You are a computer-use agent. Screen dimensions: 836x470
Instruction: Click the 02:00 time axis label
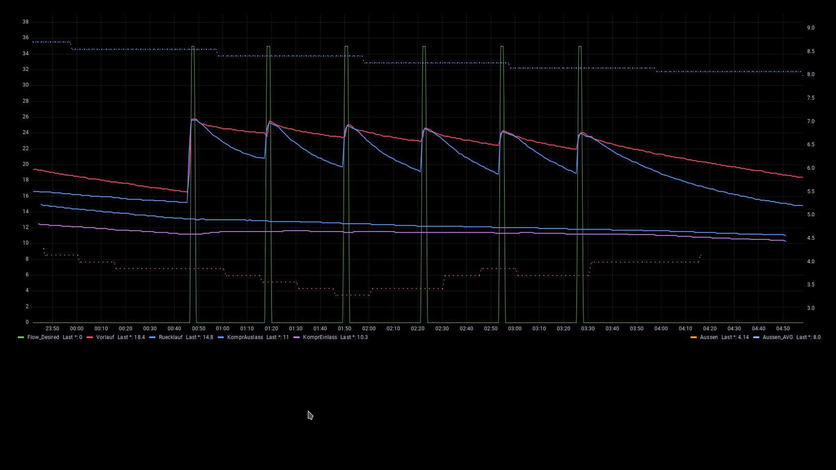click(x=369, y=328)
